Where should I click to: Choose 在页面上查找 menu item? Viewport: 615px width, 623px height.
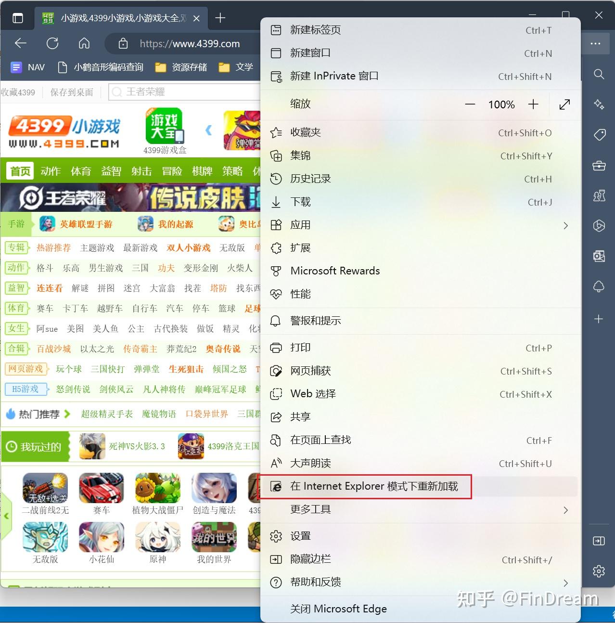(421, 440)
